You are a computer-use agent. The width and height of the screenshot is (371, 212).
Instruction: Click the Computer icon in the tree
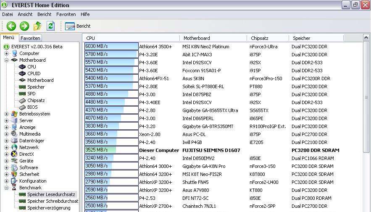14,53
